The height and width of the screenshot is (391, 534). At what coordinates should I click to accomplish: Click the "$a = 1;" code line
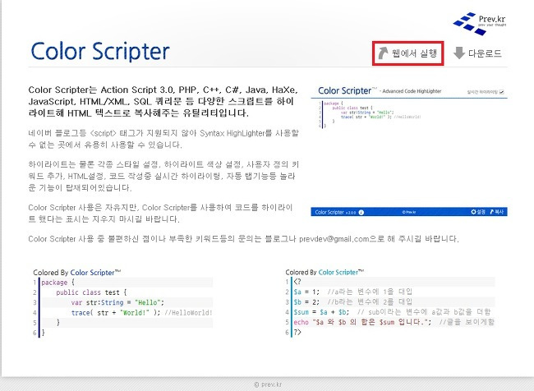coord(306,292)
